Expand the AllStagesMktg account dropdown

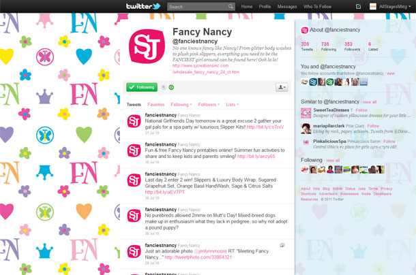pyautogui.click(x=395, y=7)
